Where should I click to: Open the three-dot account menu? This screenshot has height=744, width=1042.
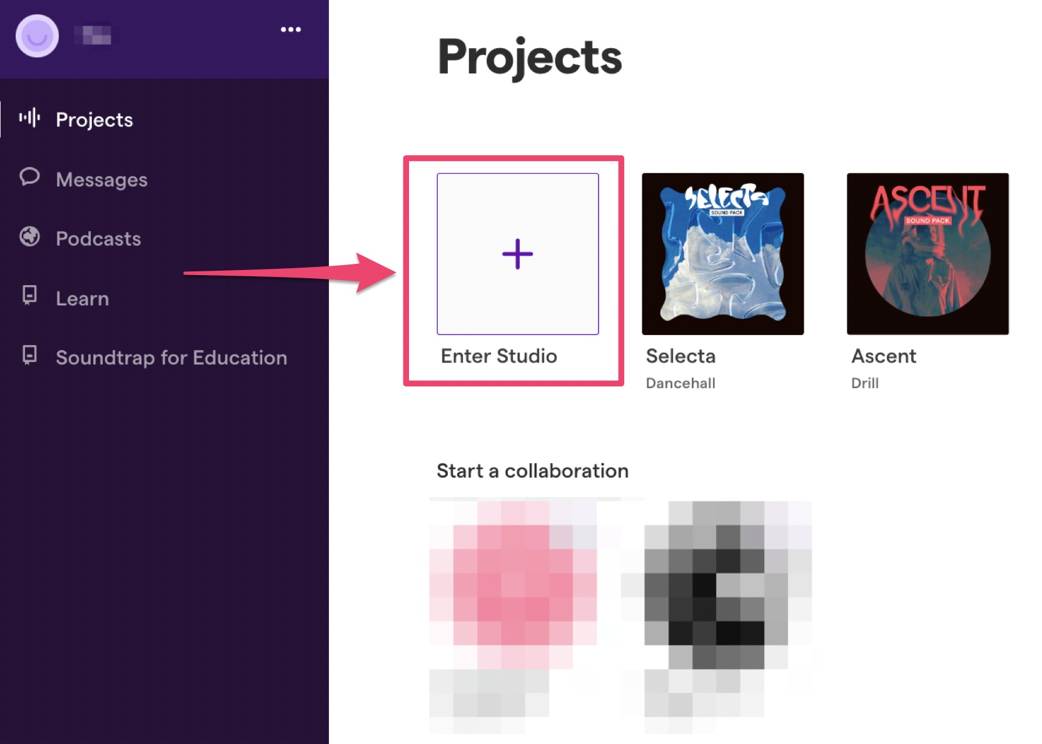coord(291,29)
